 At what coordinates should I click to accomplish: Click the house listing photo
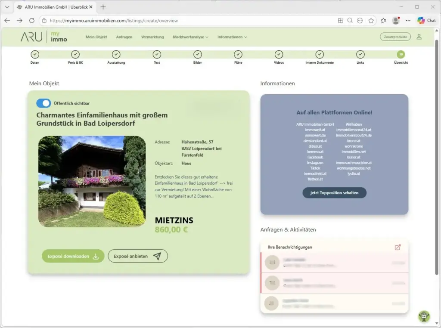[92, 182]
